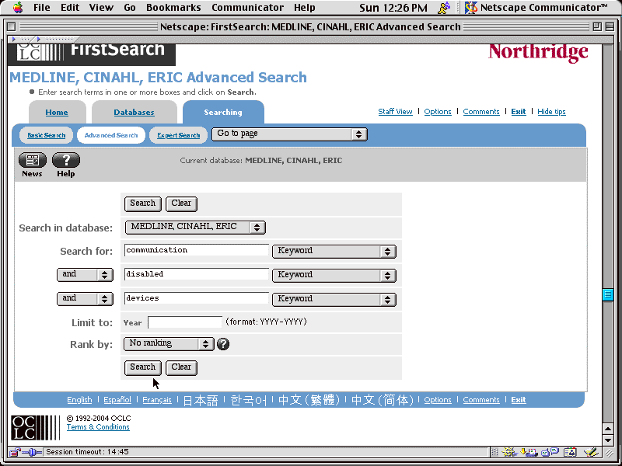Open the Communicator menu
Image resolution: width=622 pixels, height=466 pixels.
click(247, 8)
